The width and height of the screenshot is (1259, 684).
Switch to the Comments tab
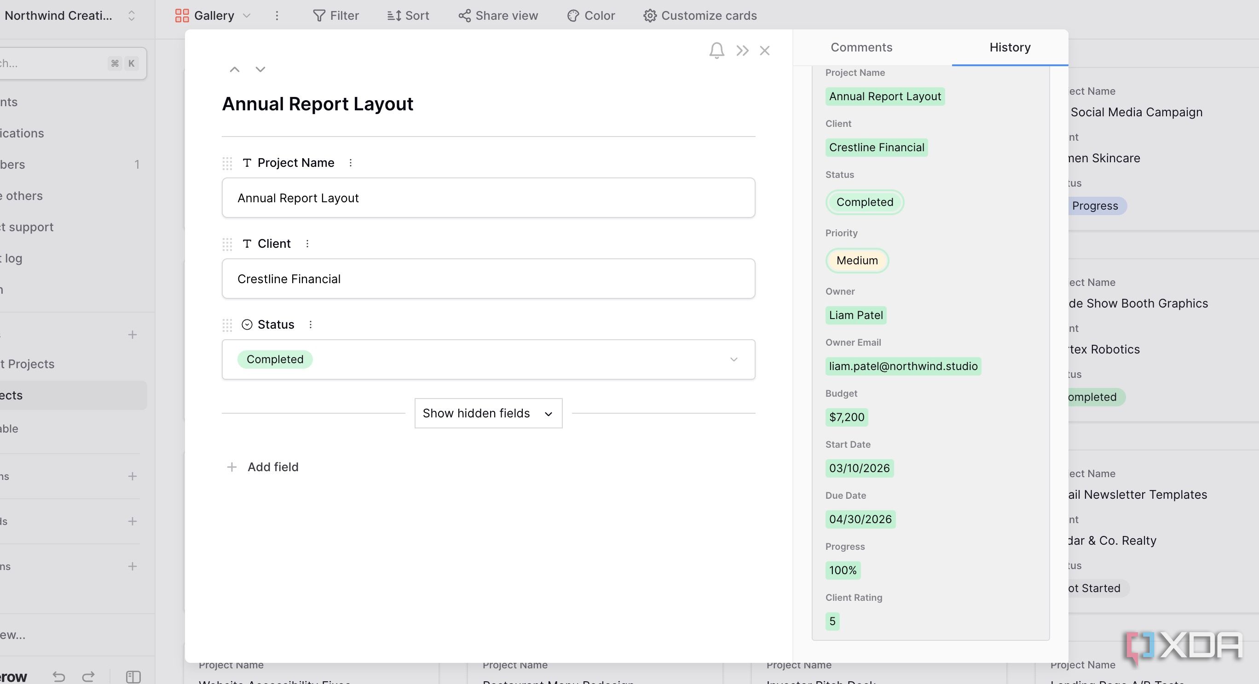point(861,47)
